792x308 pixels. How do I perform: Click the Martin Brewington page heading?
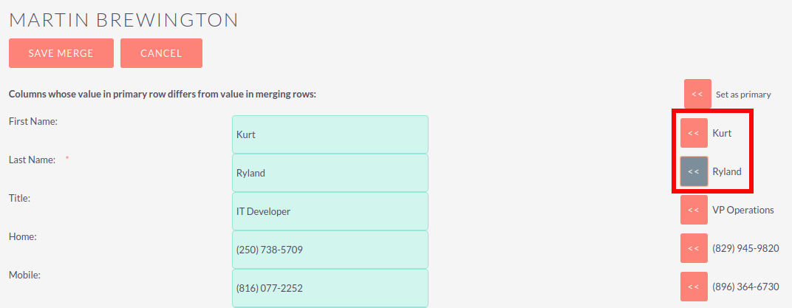[123, 20]
